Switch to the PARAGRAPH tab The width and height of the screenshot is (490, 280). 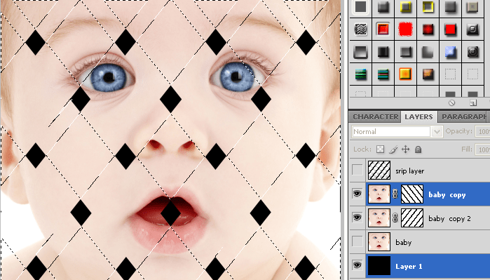tap(464, 117)
